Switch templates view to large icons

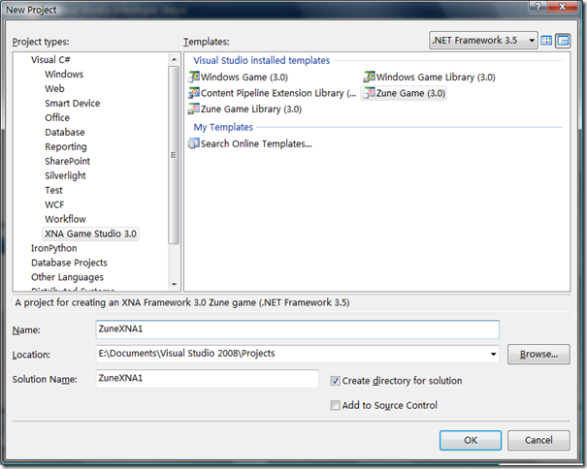(x=546, y=41)
